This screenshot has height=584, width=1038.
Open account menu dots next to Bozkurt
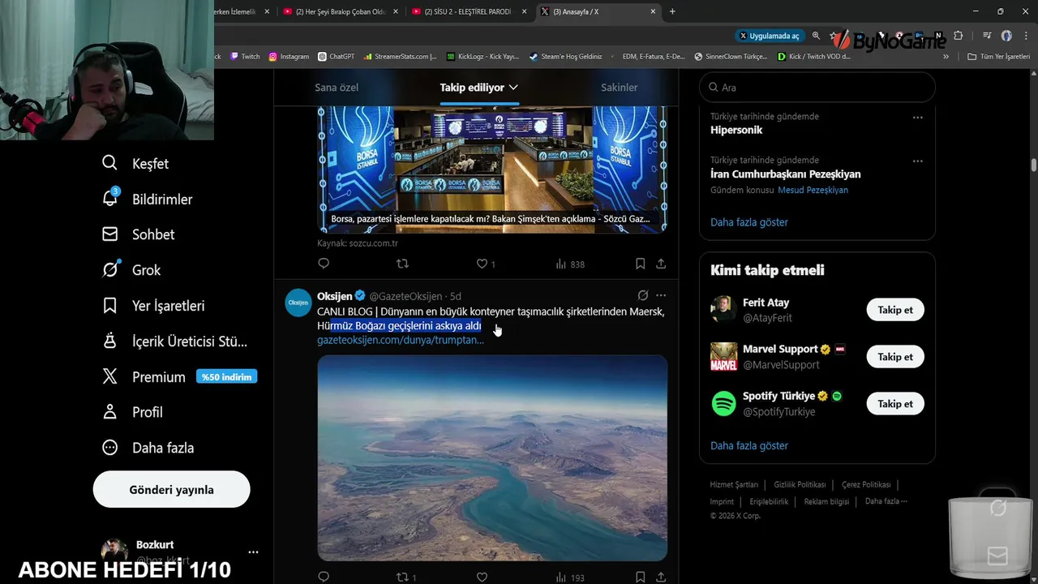coord(253,552)
